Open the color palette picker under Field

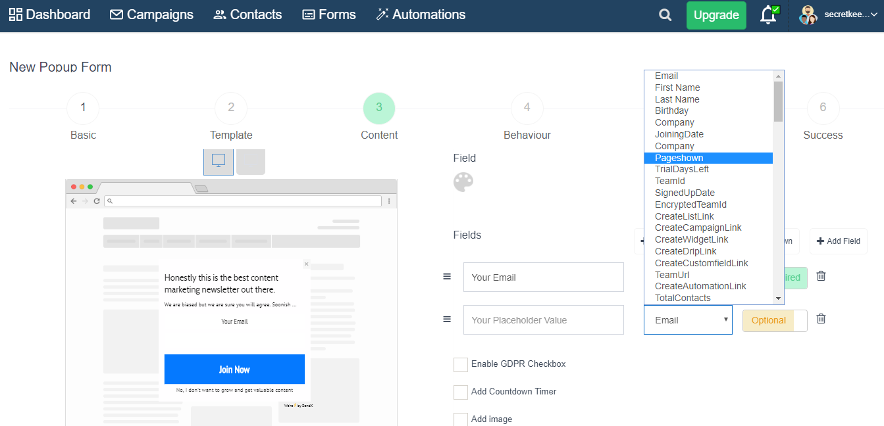pos(464,182)
